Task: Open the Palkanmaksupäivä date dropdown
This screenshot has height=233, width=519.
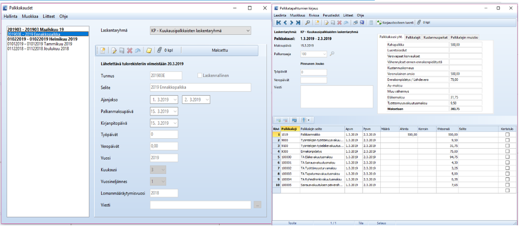Action: point(175,111)
